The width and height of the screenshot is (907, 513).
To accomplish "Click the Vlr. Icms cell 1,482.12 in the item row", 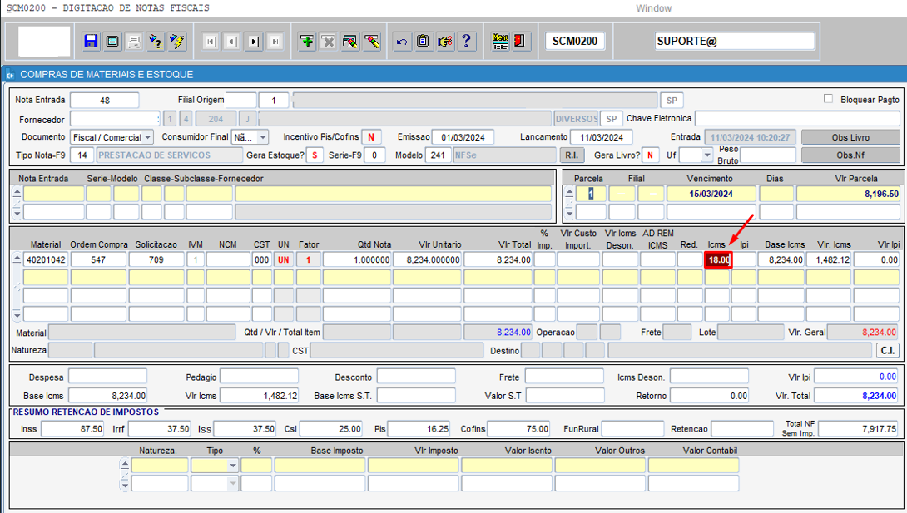I will (x=828, y=259).
